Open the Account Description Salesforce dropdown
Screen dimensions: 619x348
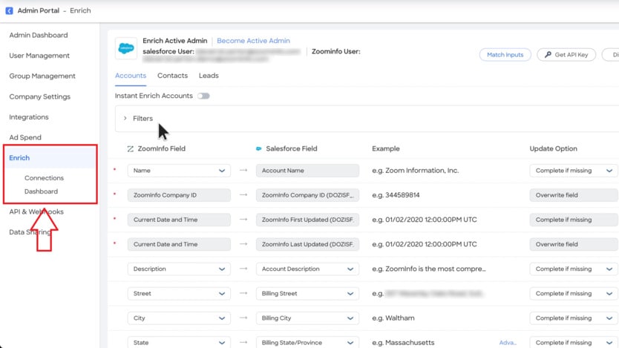point(307,269)
